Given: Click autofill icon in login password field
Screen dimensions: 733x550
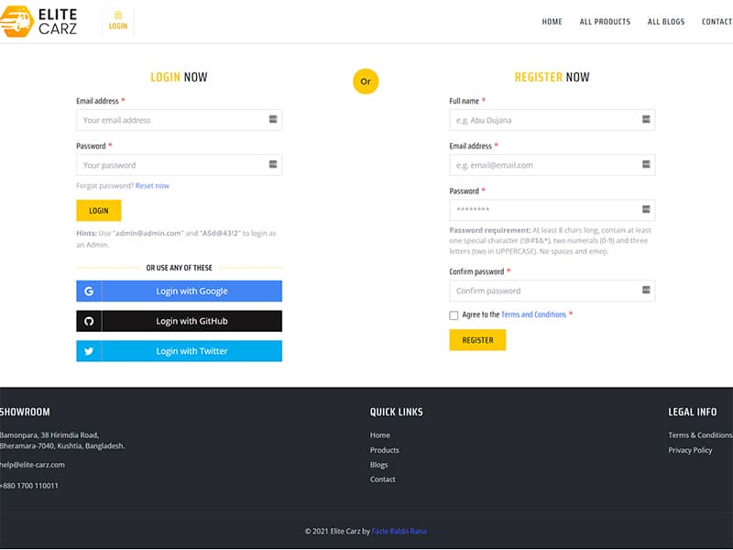Looking at the screenshot, I should pyautogui.click(x=273, y=165).
